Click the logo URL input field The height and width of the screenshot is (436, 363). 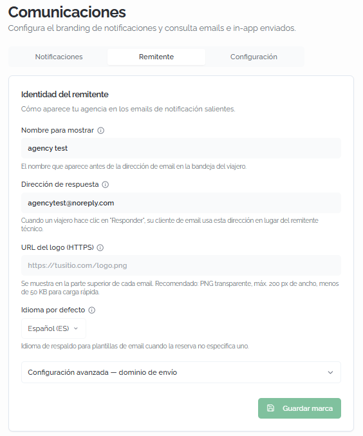181,265
